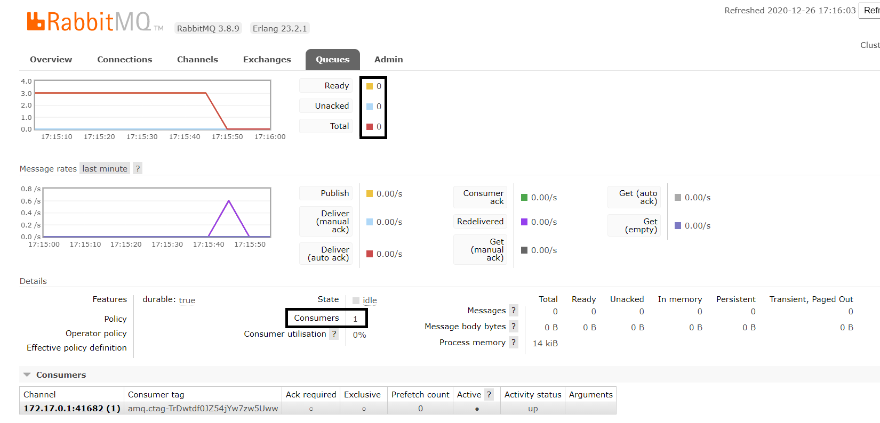Click the Get (manual ack) dark swatch
The height and width of the screenshot is (423, 880).
pyautogui.click(x=524, y=250)
